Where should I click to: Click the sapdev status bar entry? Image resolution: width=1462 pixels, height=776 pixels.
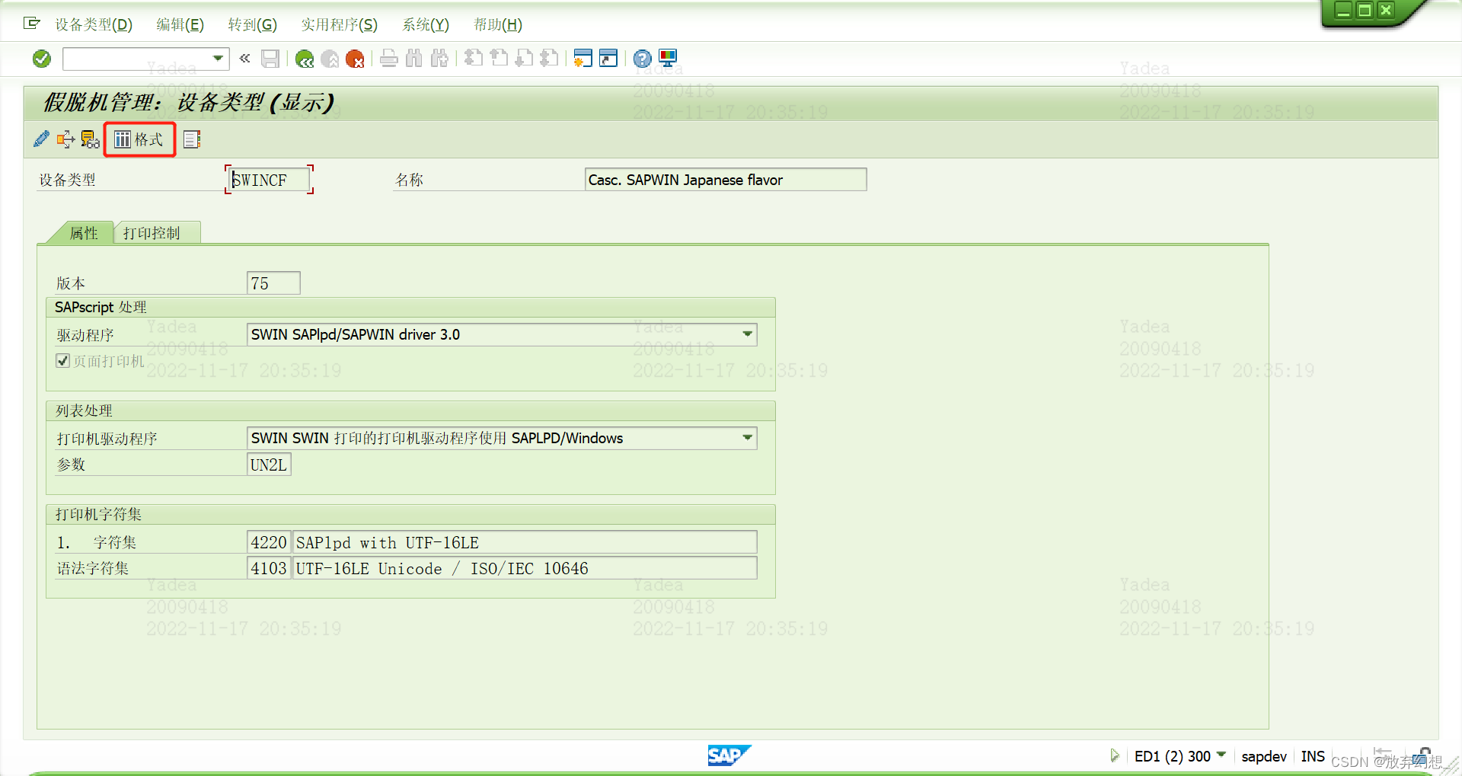(1264, 756)
